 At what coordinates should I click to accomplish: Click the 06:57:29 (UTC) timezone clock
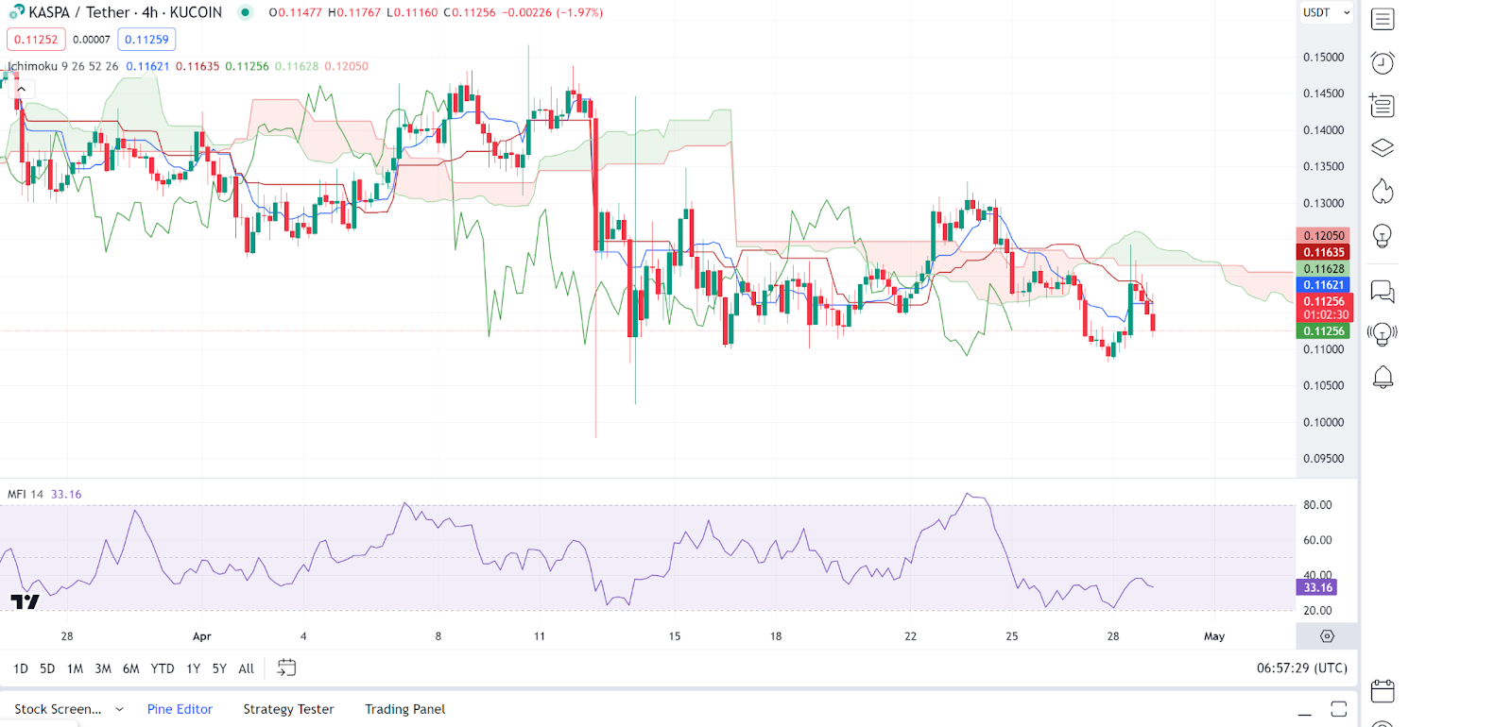tap(1302, 668)
